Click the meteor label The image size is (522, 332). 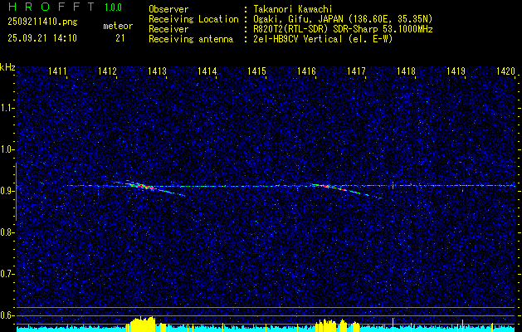(118, 26)
